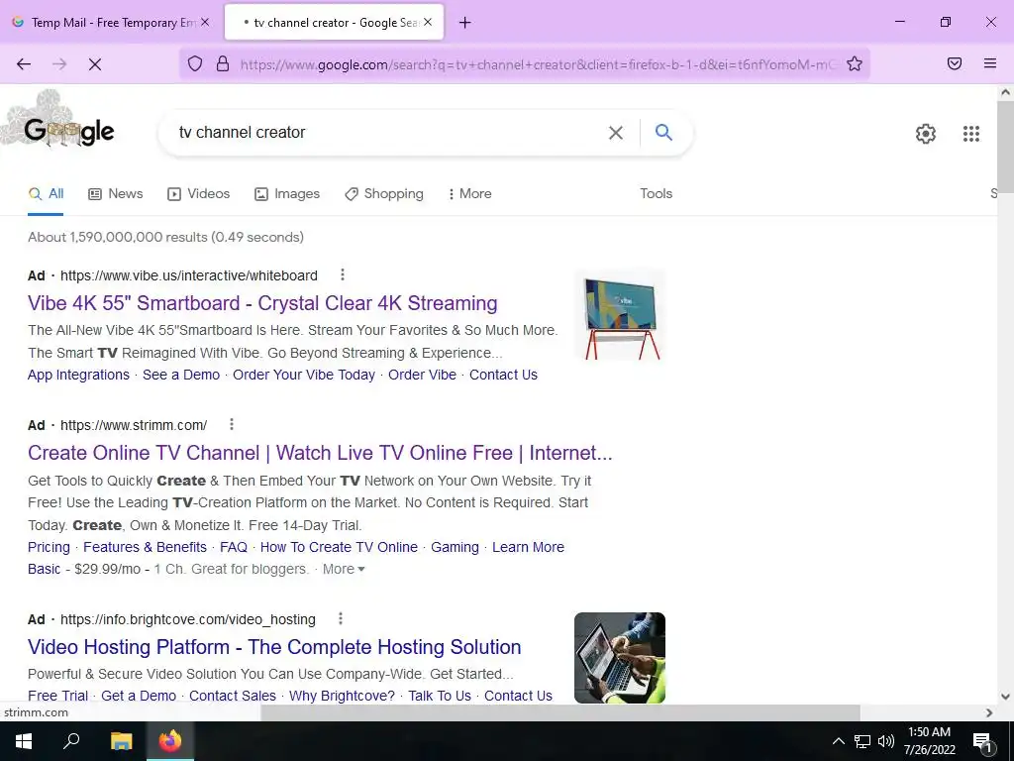
Task: Open the Learn More sitelink
Action: tap(529, 547)
